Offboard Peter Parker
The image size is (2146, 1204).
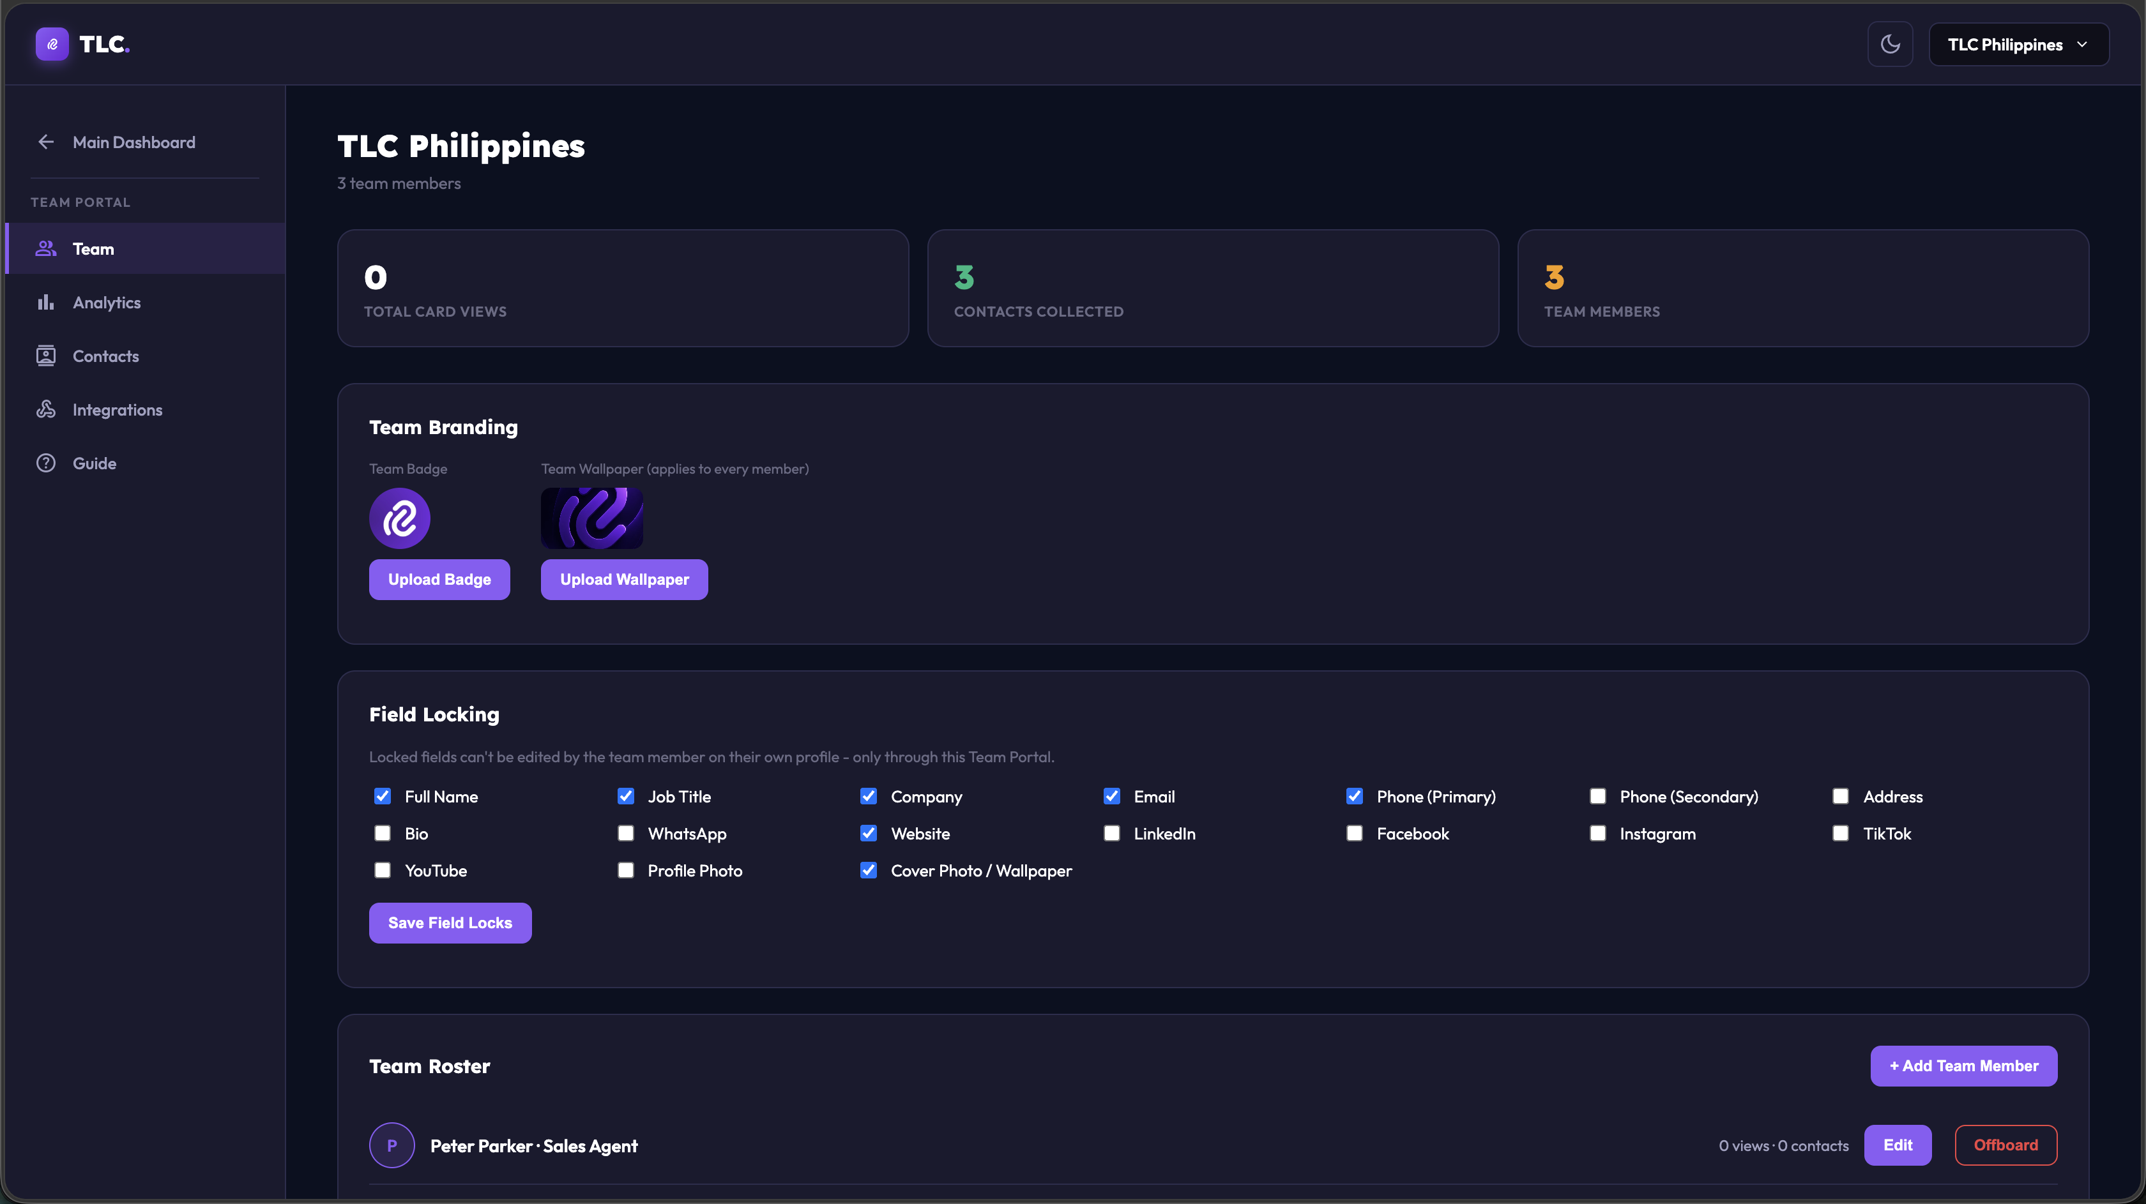pos(2006,1145)
